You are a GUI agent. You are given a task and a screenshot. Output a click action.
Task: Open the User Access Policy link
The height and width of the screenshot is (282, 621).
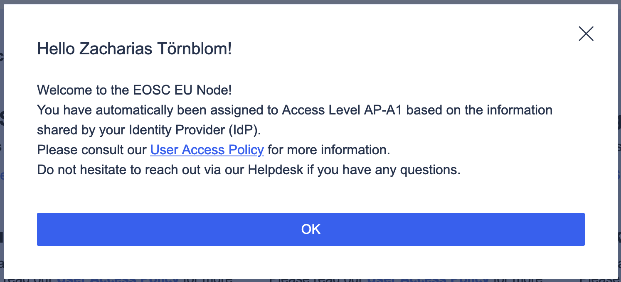(x=207, y=150)
